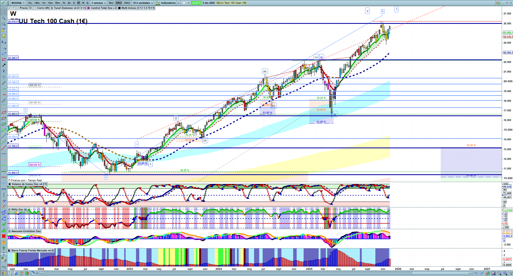Click the 35kU units button

pyautogui.click(x=127, y=3)
